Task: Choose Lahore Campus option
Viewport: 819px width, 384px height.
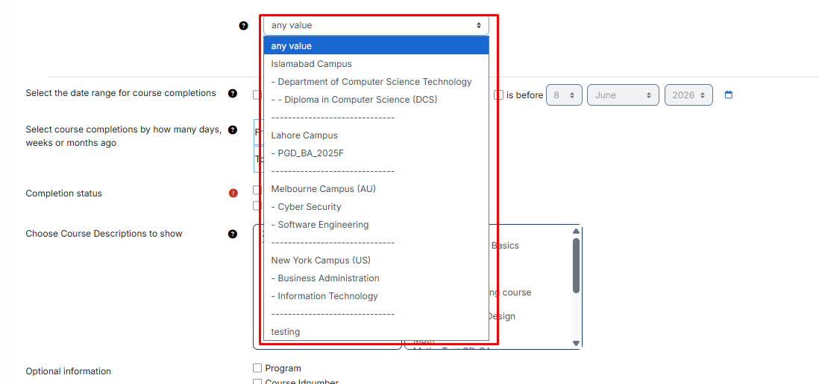Action: click(376, 135)
